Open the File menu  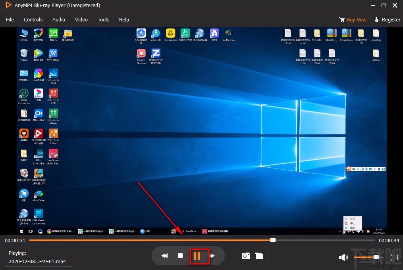[x=10, y=19]
